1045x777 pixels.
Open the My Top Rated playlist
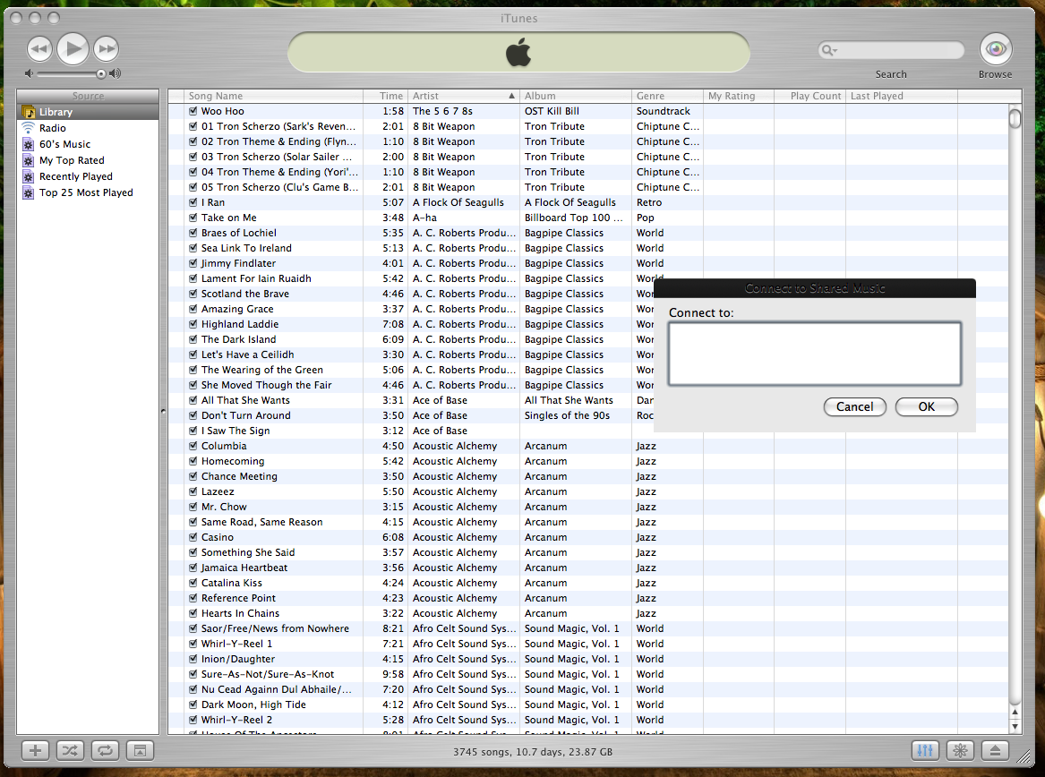[88, 160]
